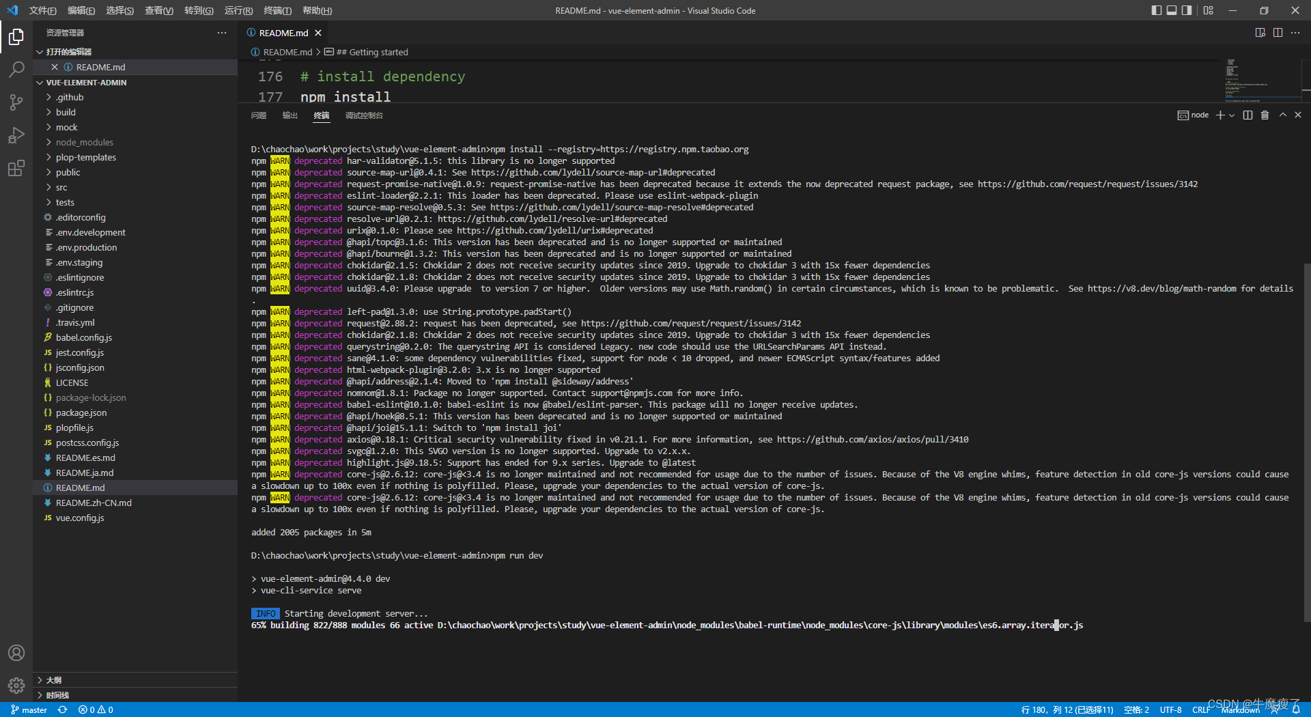
Task: Expand the mock folder
Action: (135, 127)
